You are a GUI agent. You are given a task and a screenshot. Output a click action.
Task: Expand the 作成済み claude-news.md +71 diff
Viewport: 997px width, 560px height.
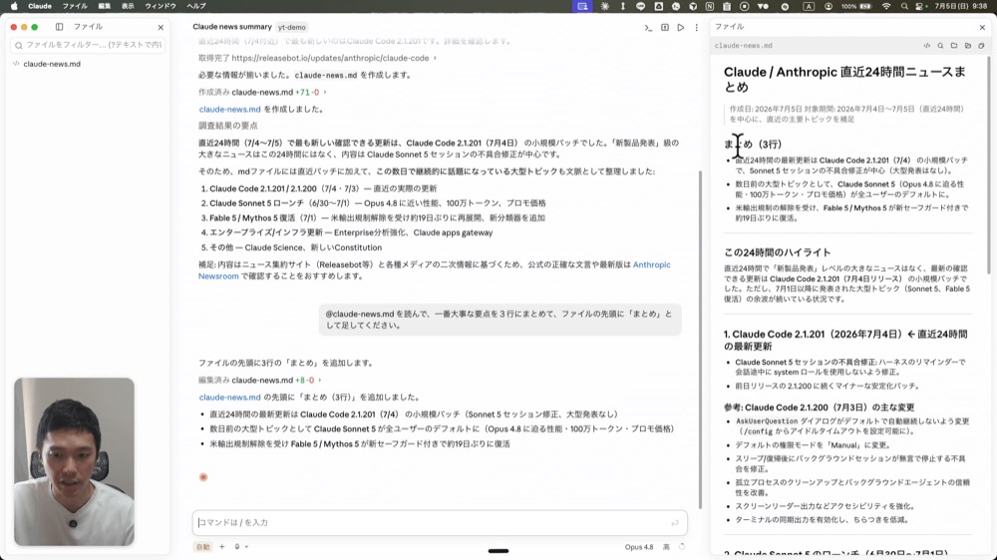tap(262, 92)
